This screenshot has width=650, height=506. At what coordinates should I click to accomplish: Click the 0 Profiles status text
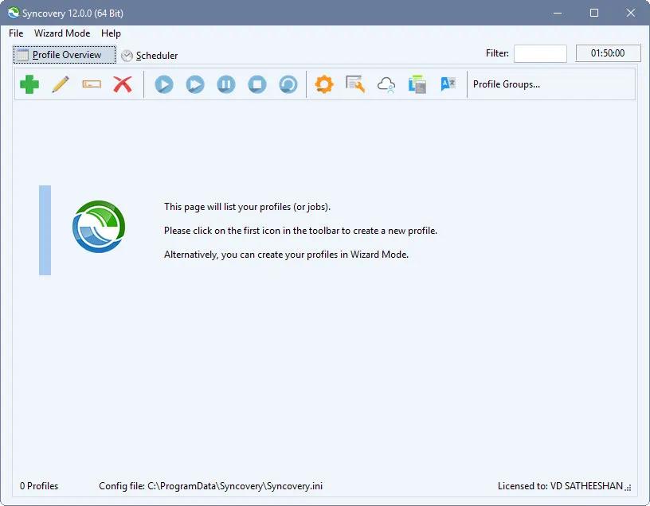tap(39, 486)
